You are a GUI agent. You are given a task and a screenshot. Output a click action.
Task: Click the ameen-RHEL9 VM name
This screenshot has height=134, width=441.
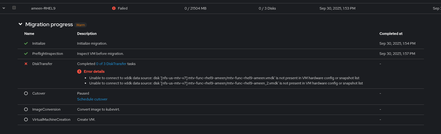tap(43, 8)
